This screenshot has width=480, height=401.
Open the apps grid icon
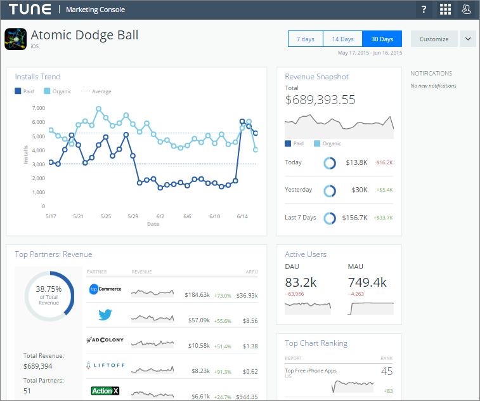[445, 10]
